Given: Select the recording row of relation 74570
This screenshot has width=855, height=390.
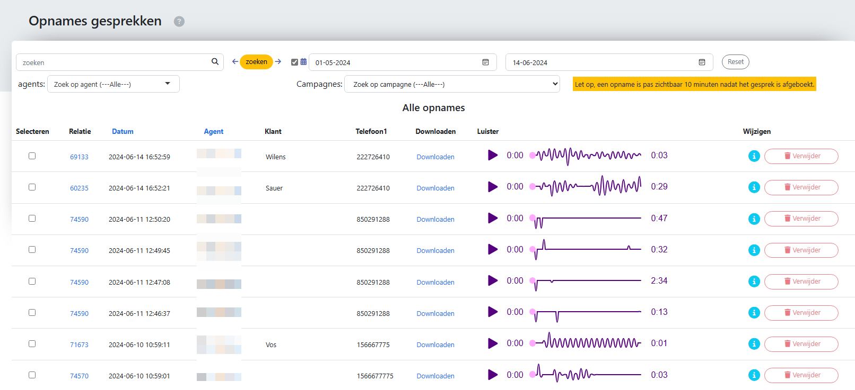Looking at the screenshot, I should tap(32, 375).
